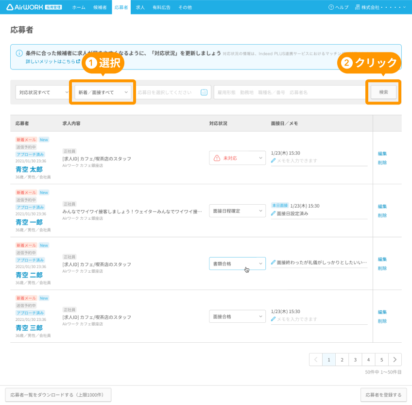Screen dimensions: 412x405
Task: Click the 対応状況 column header
Action: pyautogui.click(x=218, y=123)
